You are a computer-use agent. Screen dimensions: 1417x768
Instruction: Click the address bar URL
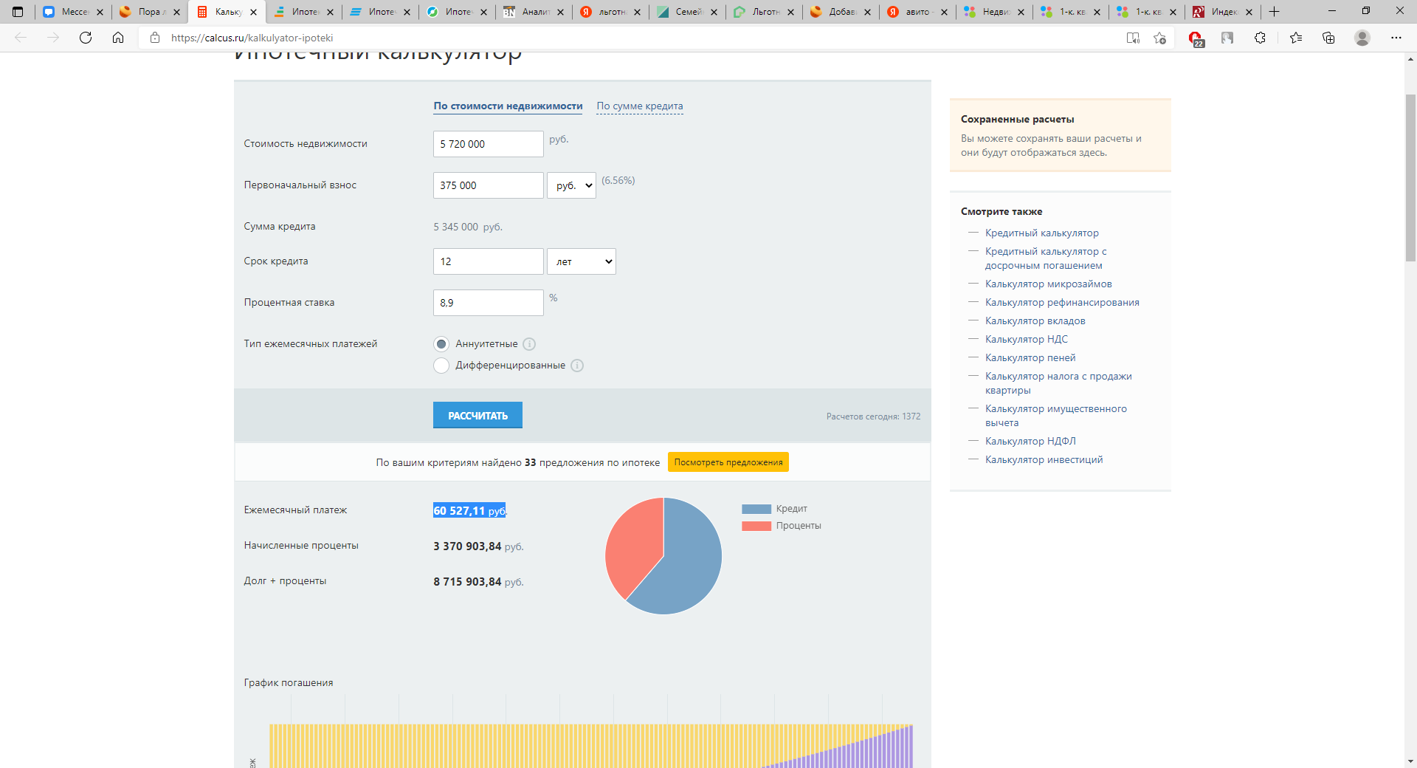click(252, 38)
